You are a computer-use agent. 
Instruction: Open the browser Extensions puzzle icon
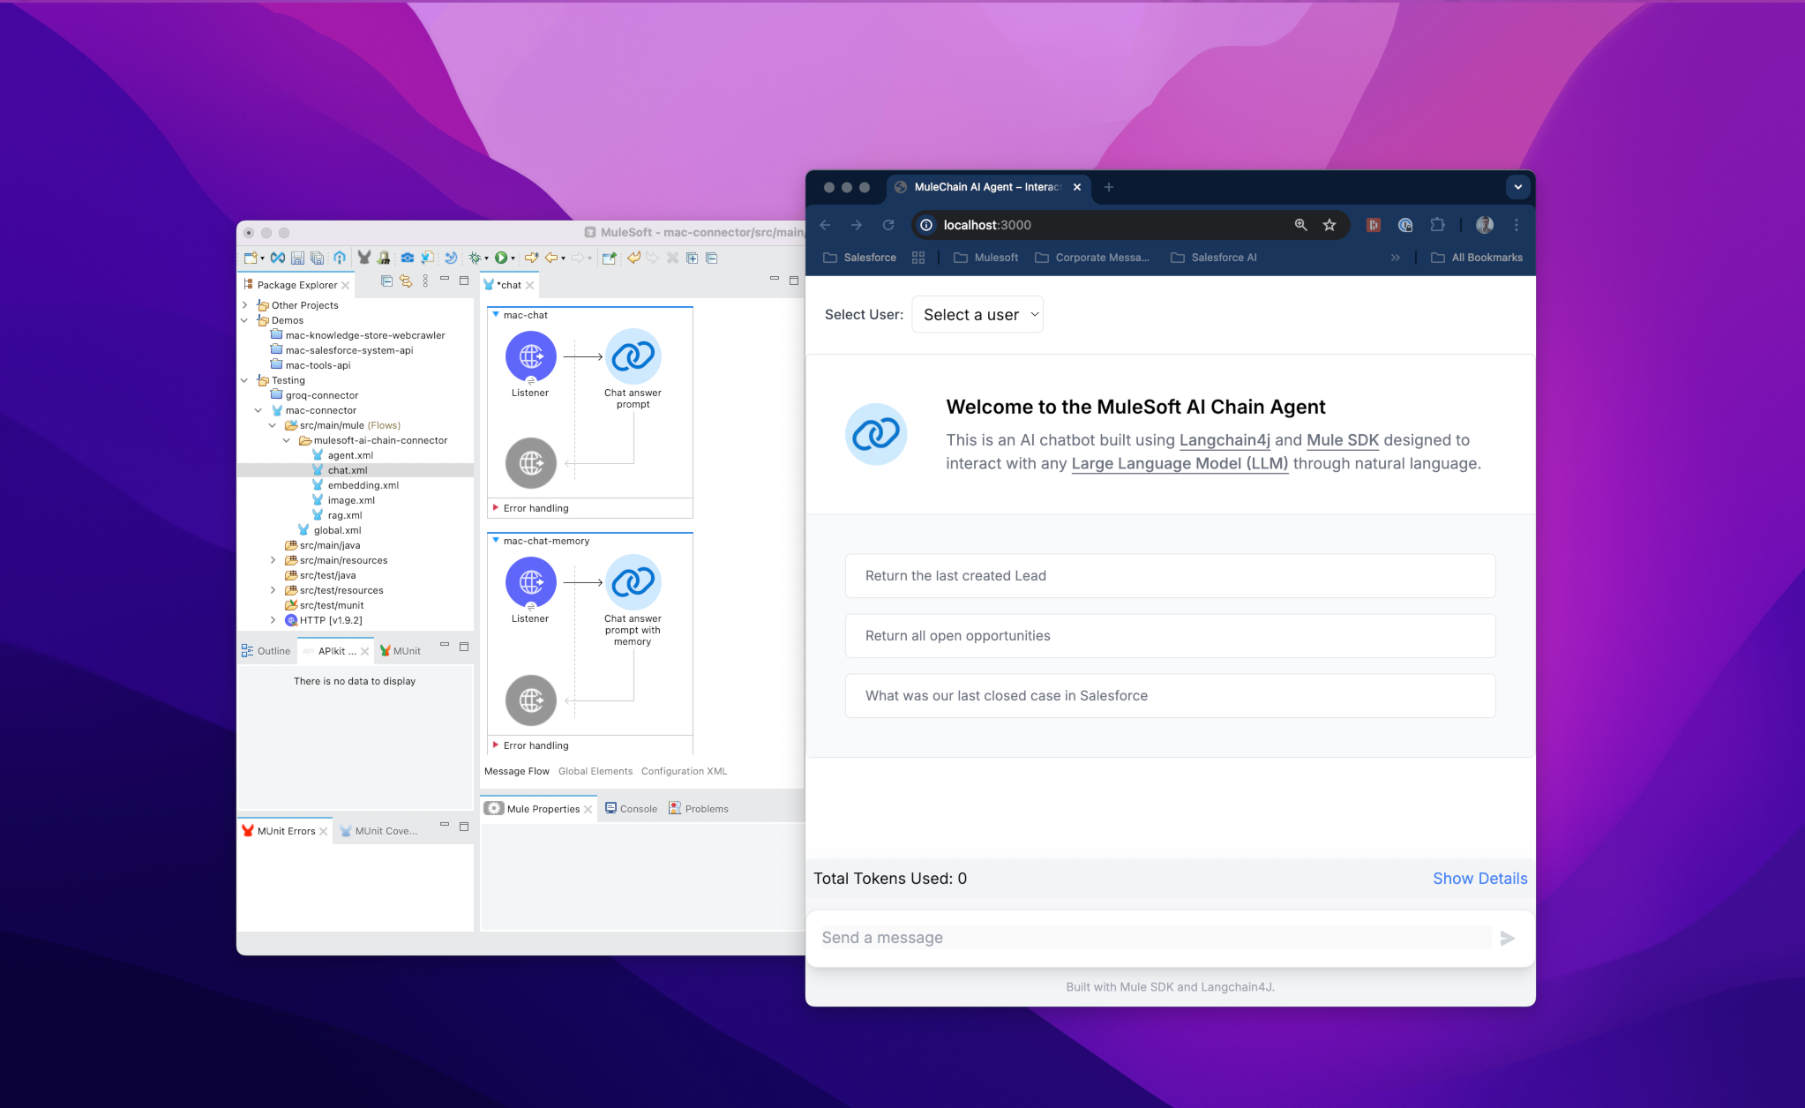tap(1437, 225)
